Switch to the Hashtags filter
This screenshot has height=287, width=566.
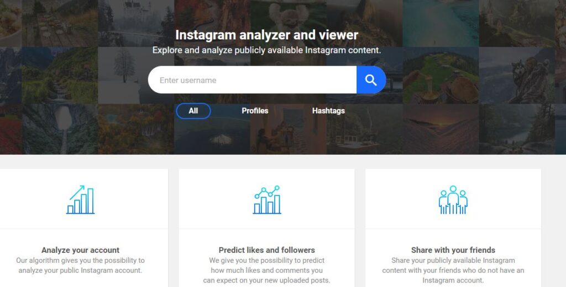pos(328,111)
